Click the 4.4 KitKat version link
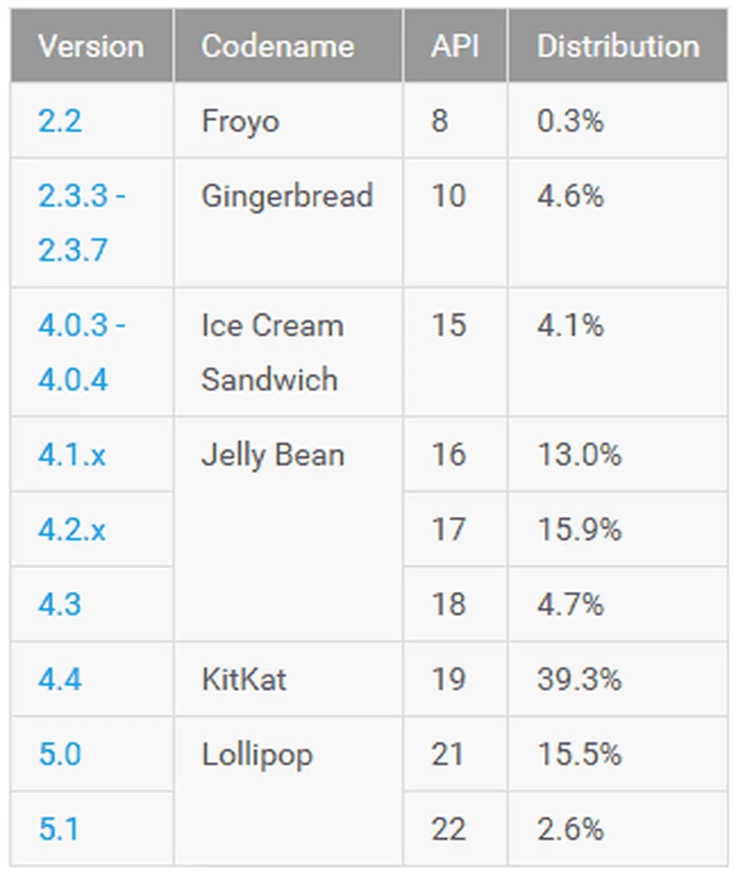This screenshot has height=874, width=736. pos(60,679)
